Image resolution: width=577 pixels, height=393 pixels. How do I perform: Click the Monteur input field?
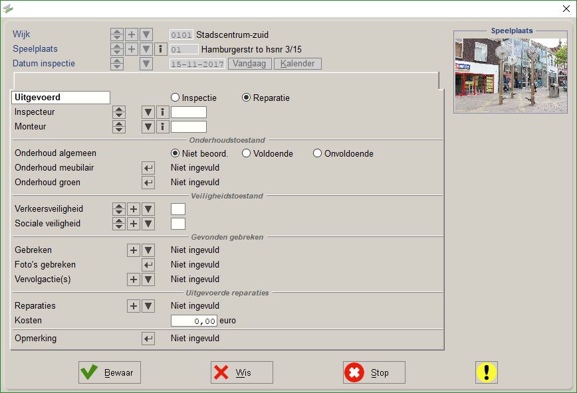[188, 127]
